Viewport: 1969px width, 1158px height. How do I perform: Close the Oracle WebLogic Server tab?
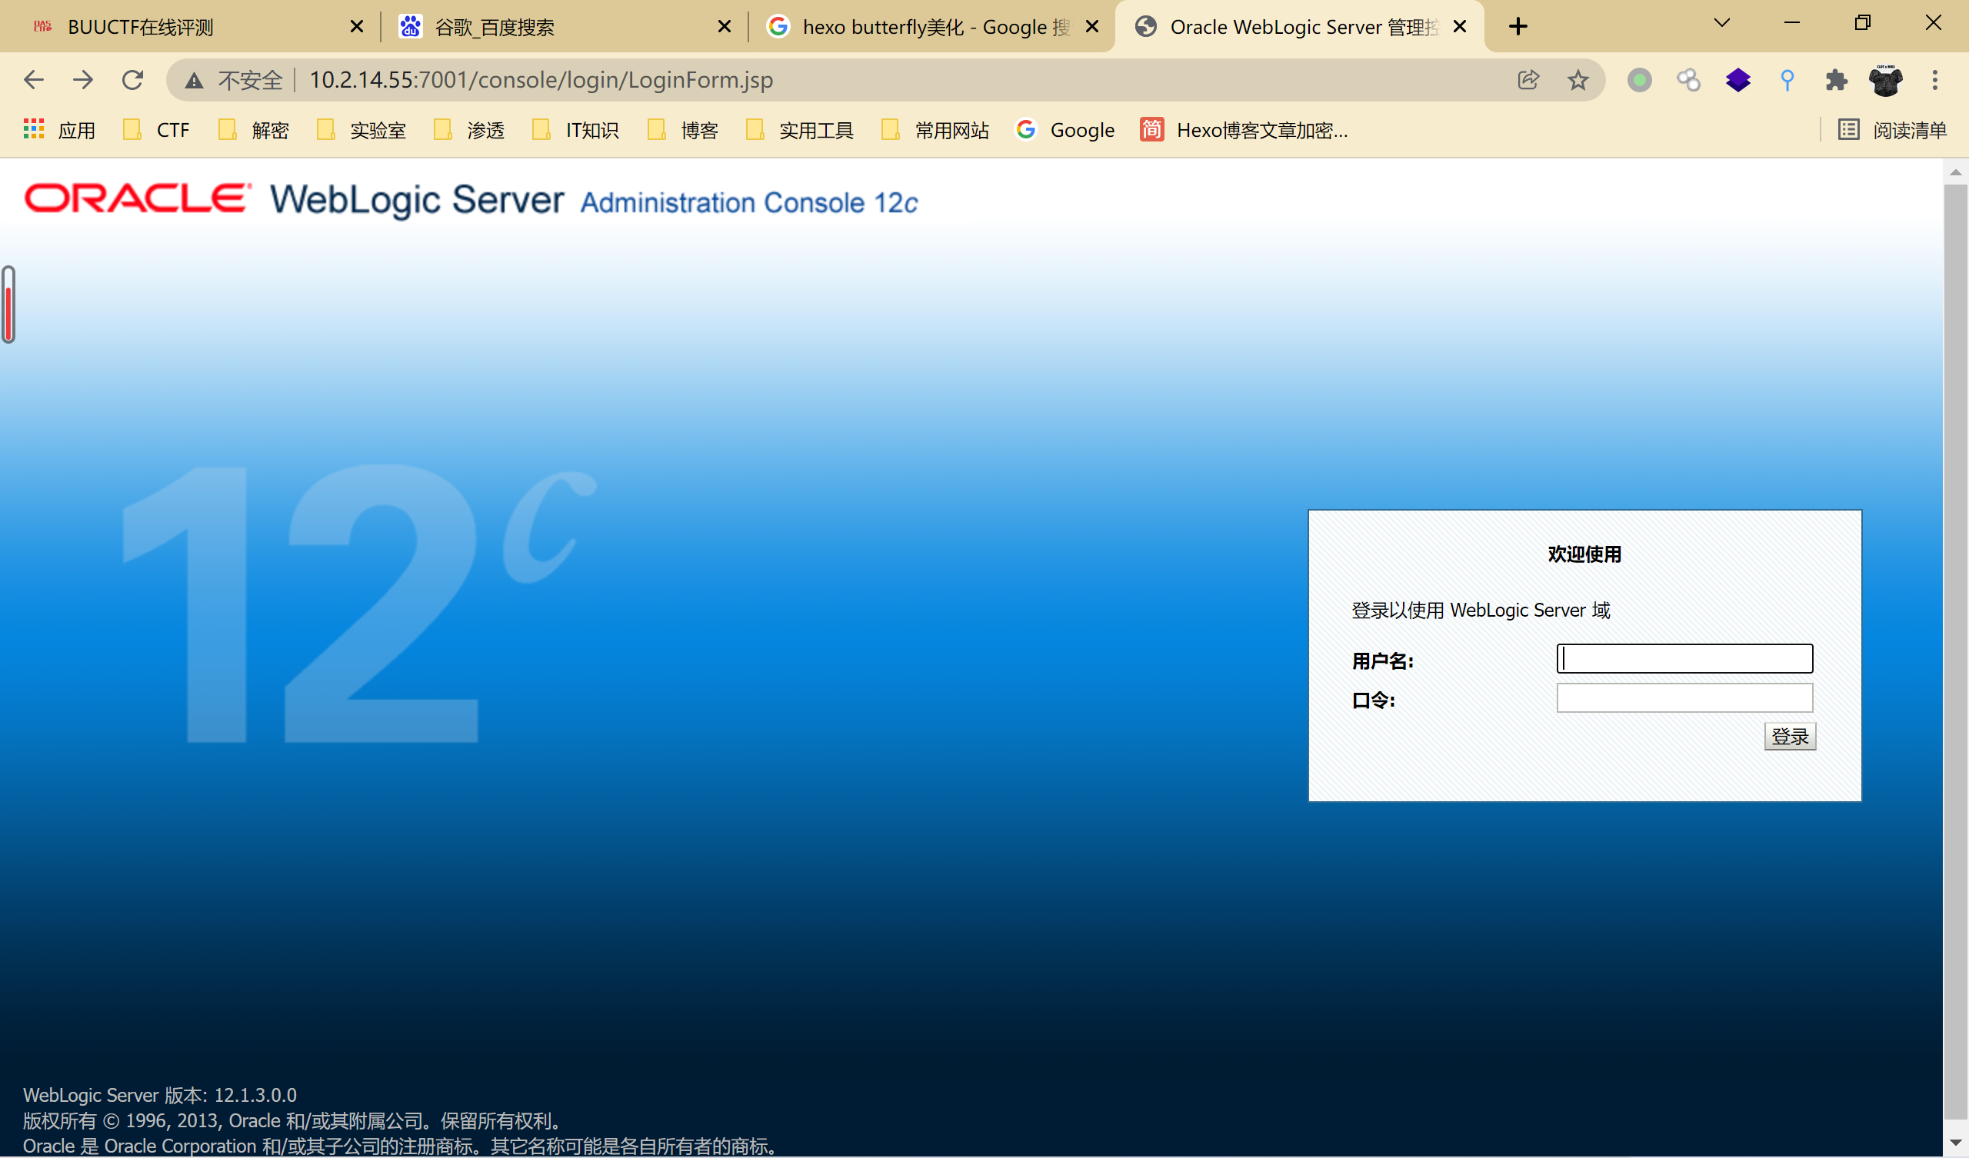1460,27
